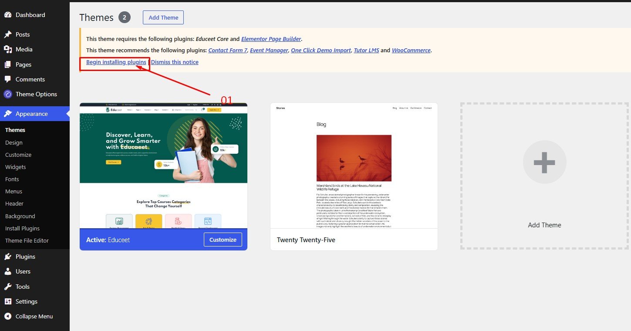Open the Event Manager plugin link
631x331 pixels.
coord(269,50)
